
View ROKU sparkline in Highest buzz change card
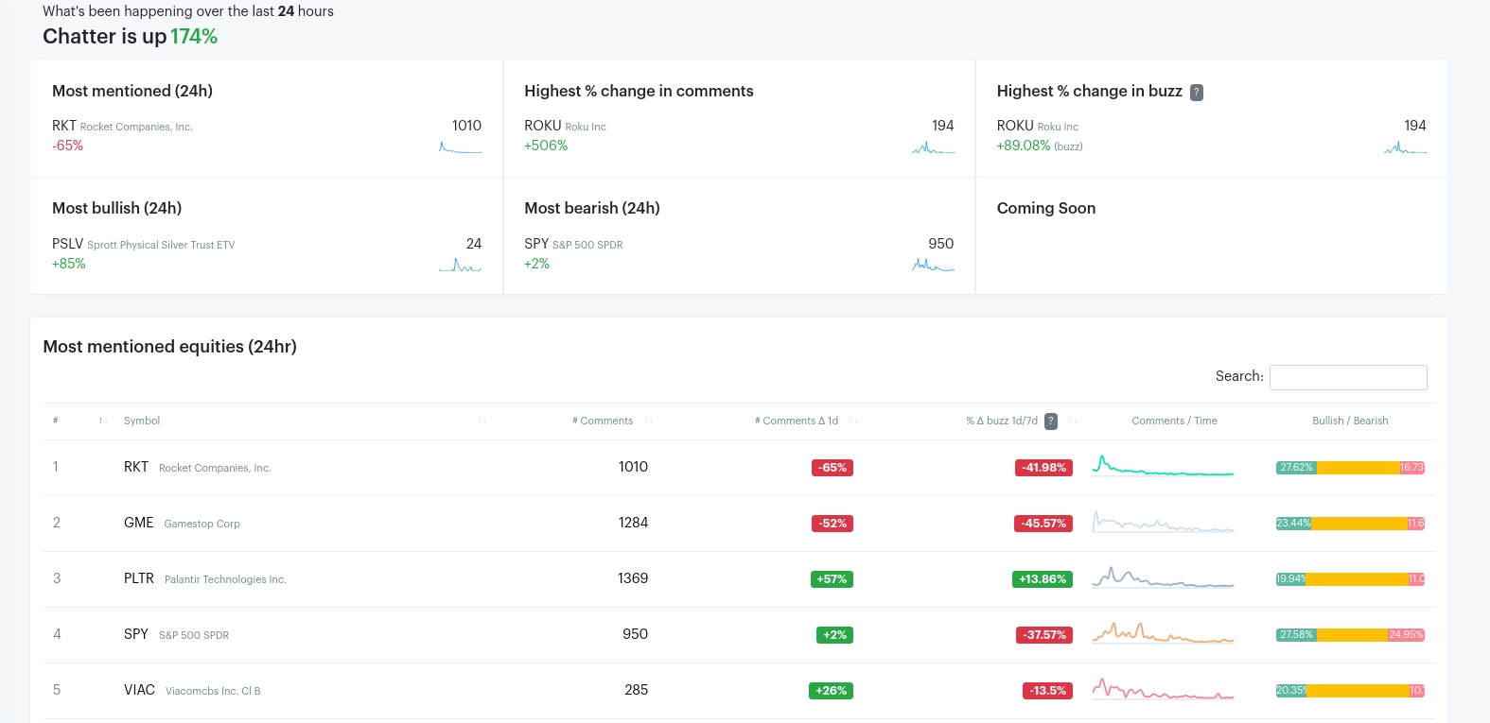point(1405,146)
